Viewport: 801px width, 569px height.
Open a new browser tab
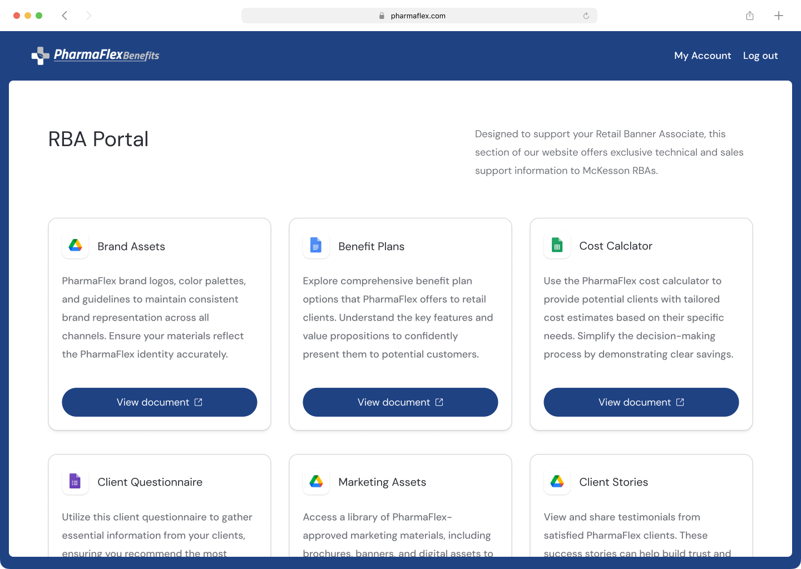(x=779, y=16)
